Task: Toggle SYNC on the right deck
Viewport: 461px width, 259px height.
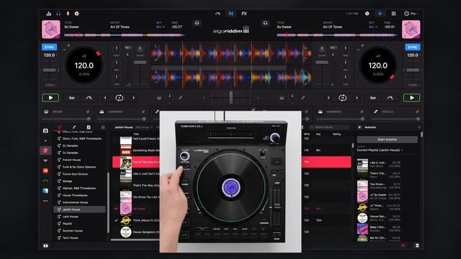Action: pyautogui.click(x=413, y=47)
